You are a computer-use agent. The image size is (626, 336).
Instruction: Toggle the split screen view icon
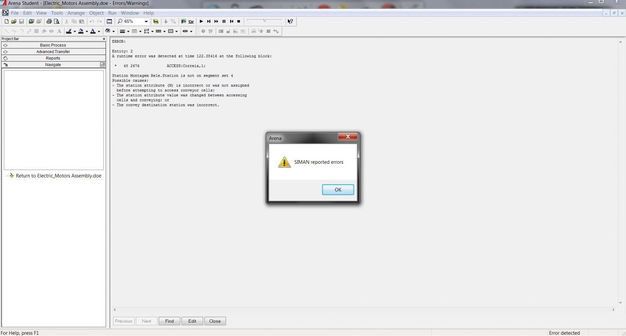(x=109, y=21)
